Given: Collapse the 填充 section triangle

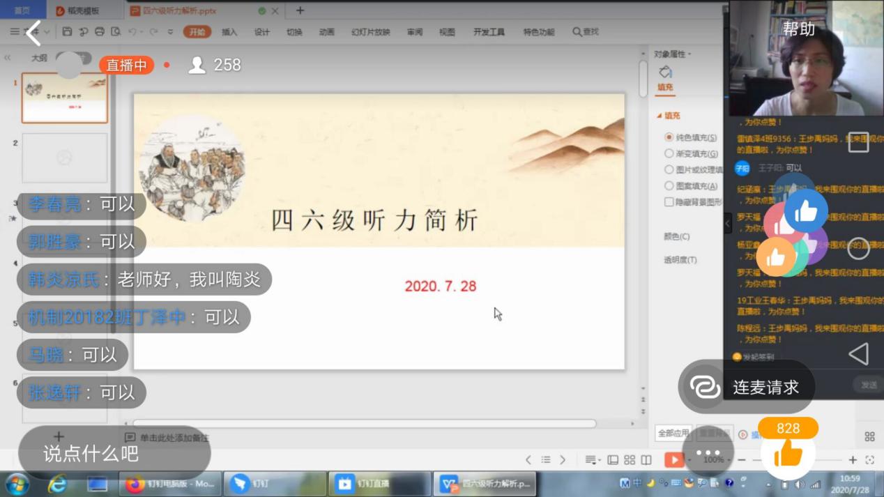Looking at the screenshot, I should 659,116.
